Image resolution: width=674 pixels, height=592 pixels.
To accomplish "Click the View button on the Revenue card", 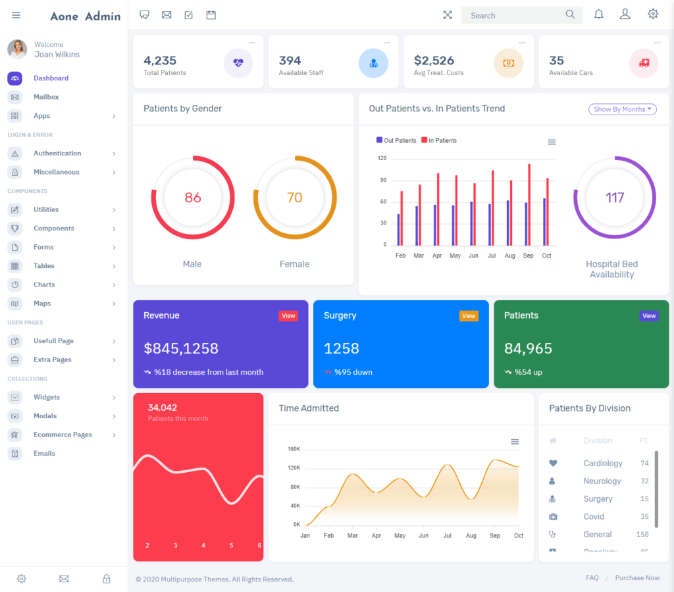I will tap(288, 315).
